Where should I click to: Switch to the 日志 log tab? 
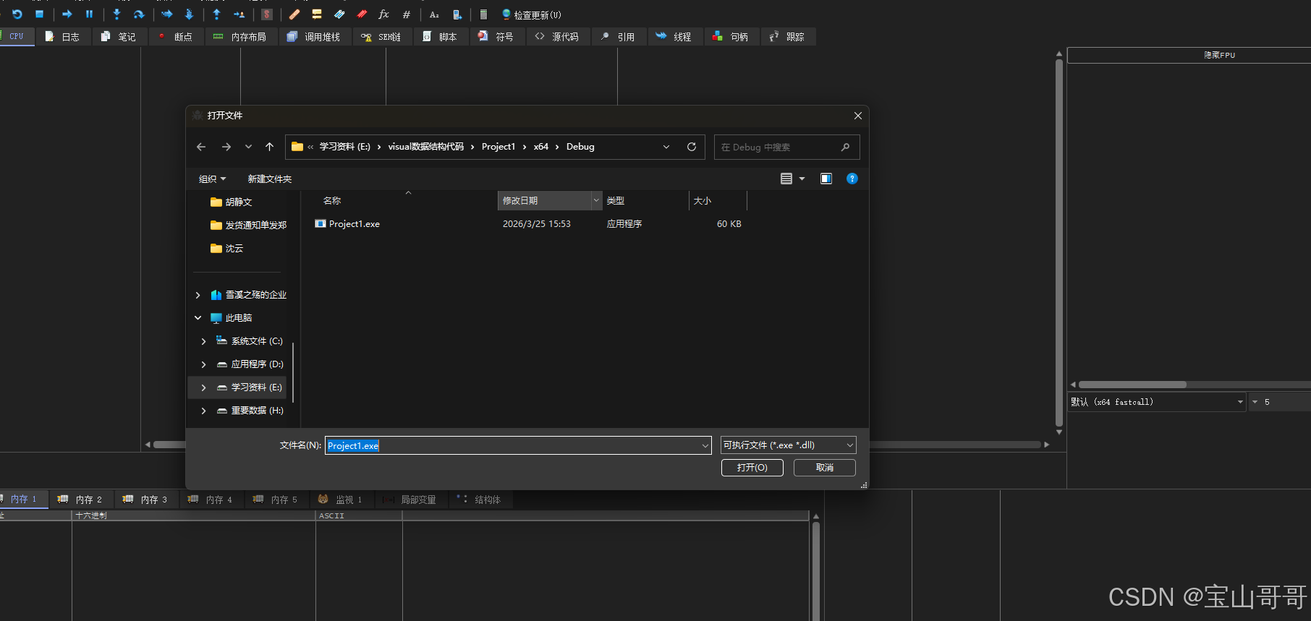[x=63, y=36]
